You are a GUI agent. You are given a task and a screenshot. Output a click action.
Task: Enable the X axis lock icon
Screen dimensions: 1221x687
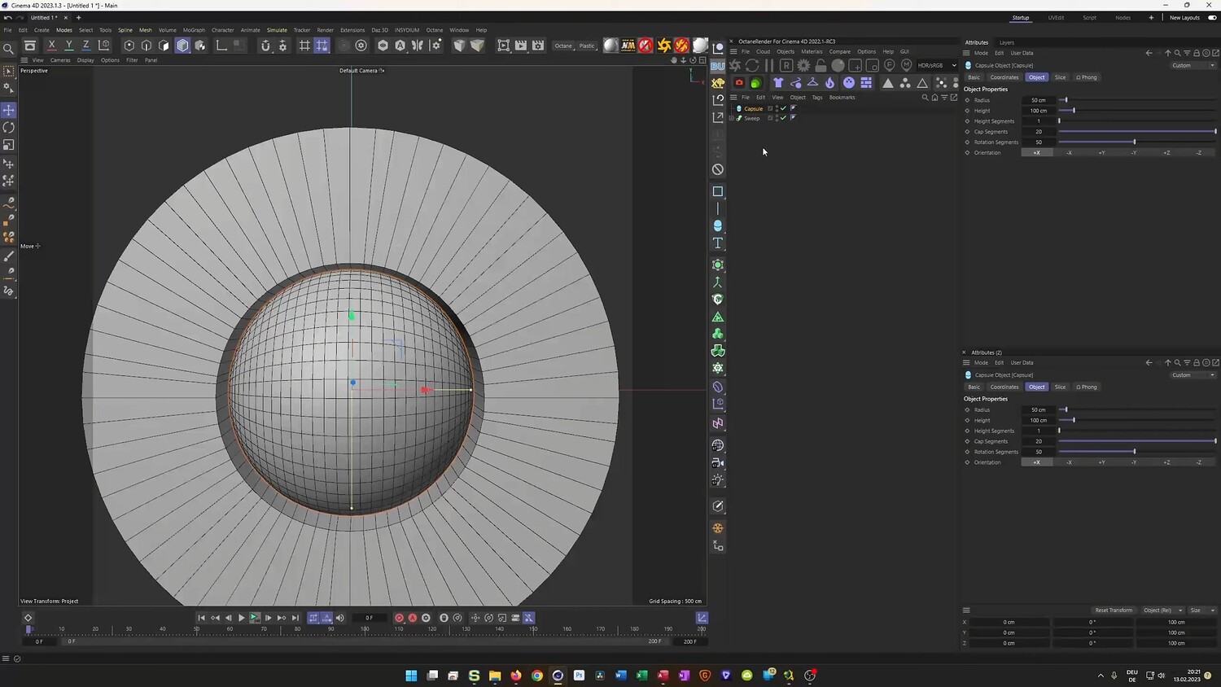click(52, 46)
